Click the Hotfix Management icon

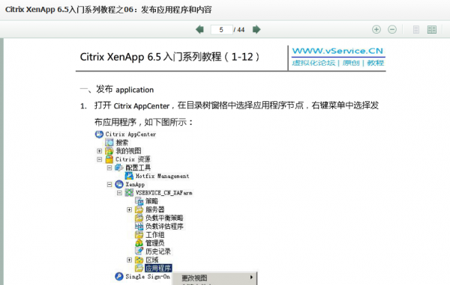129,176
